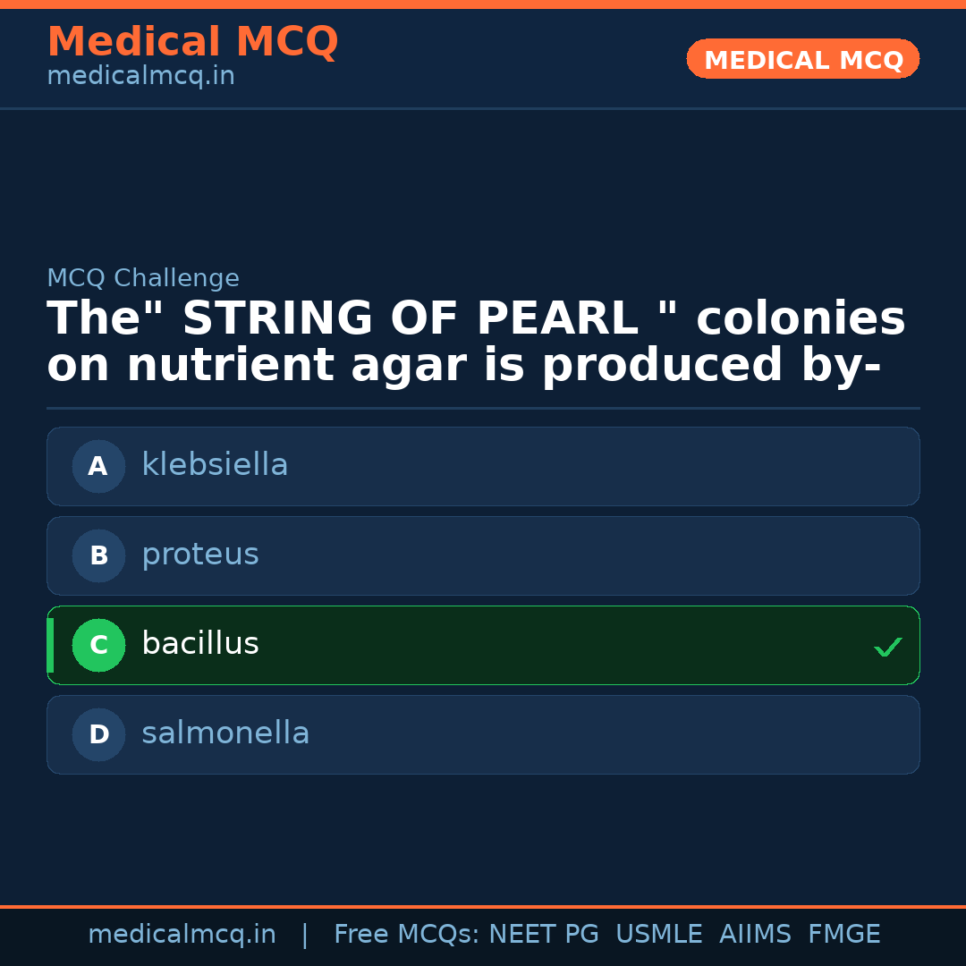
Task: Click the letter D circle icon
Action: [x=98, y=734]
